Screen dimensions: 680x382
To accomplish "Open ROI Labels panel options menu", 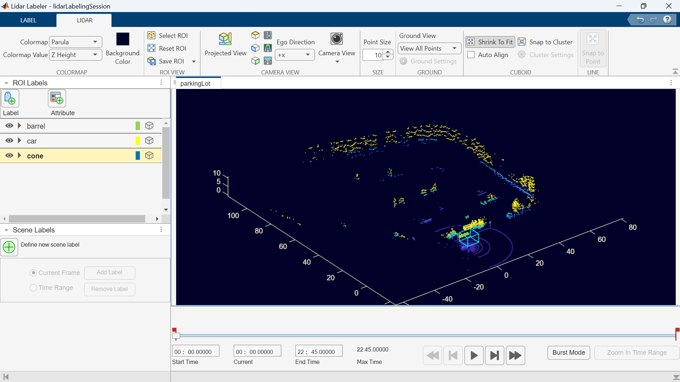I will 161,82.
